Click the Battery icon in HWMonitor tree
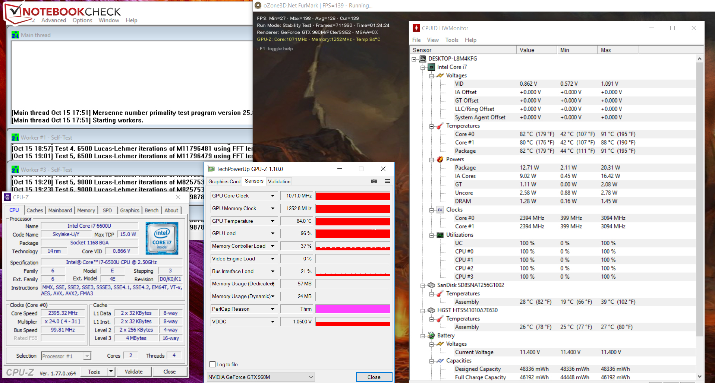This screenshot has height=383, width=715. [x=431, y=335]
